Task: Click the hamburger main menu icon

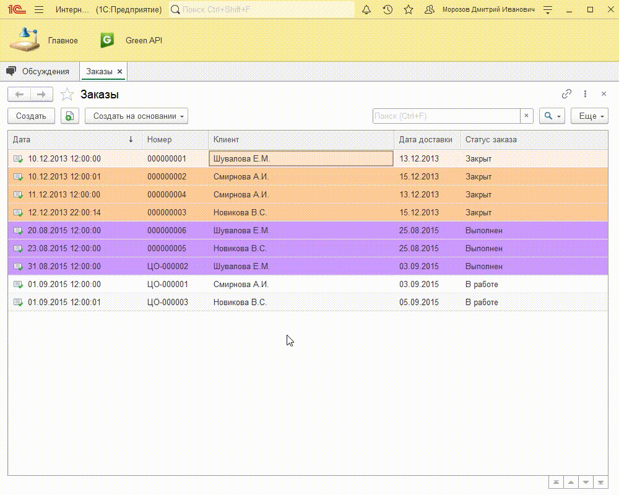Action: coord(39,10)
